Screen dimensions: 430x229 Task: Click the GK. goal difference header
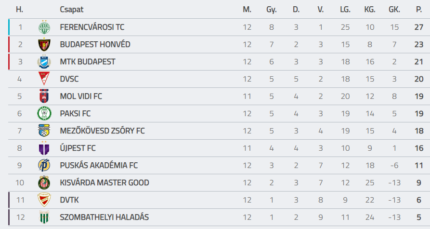pos(394,10)
